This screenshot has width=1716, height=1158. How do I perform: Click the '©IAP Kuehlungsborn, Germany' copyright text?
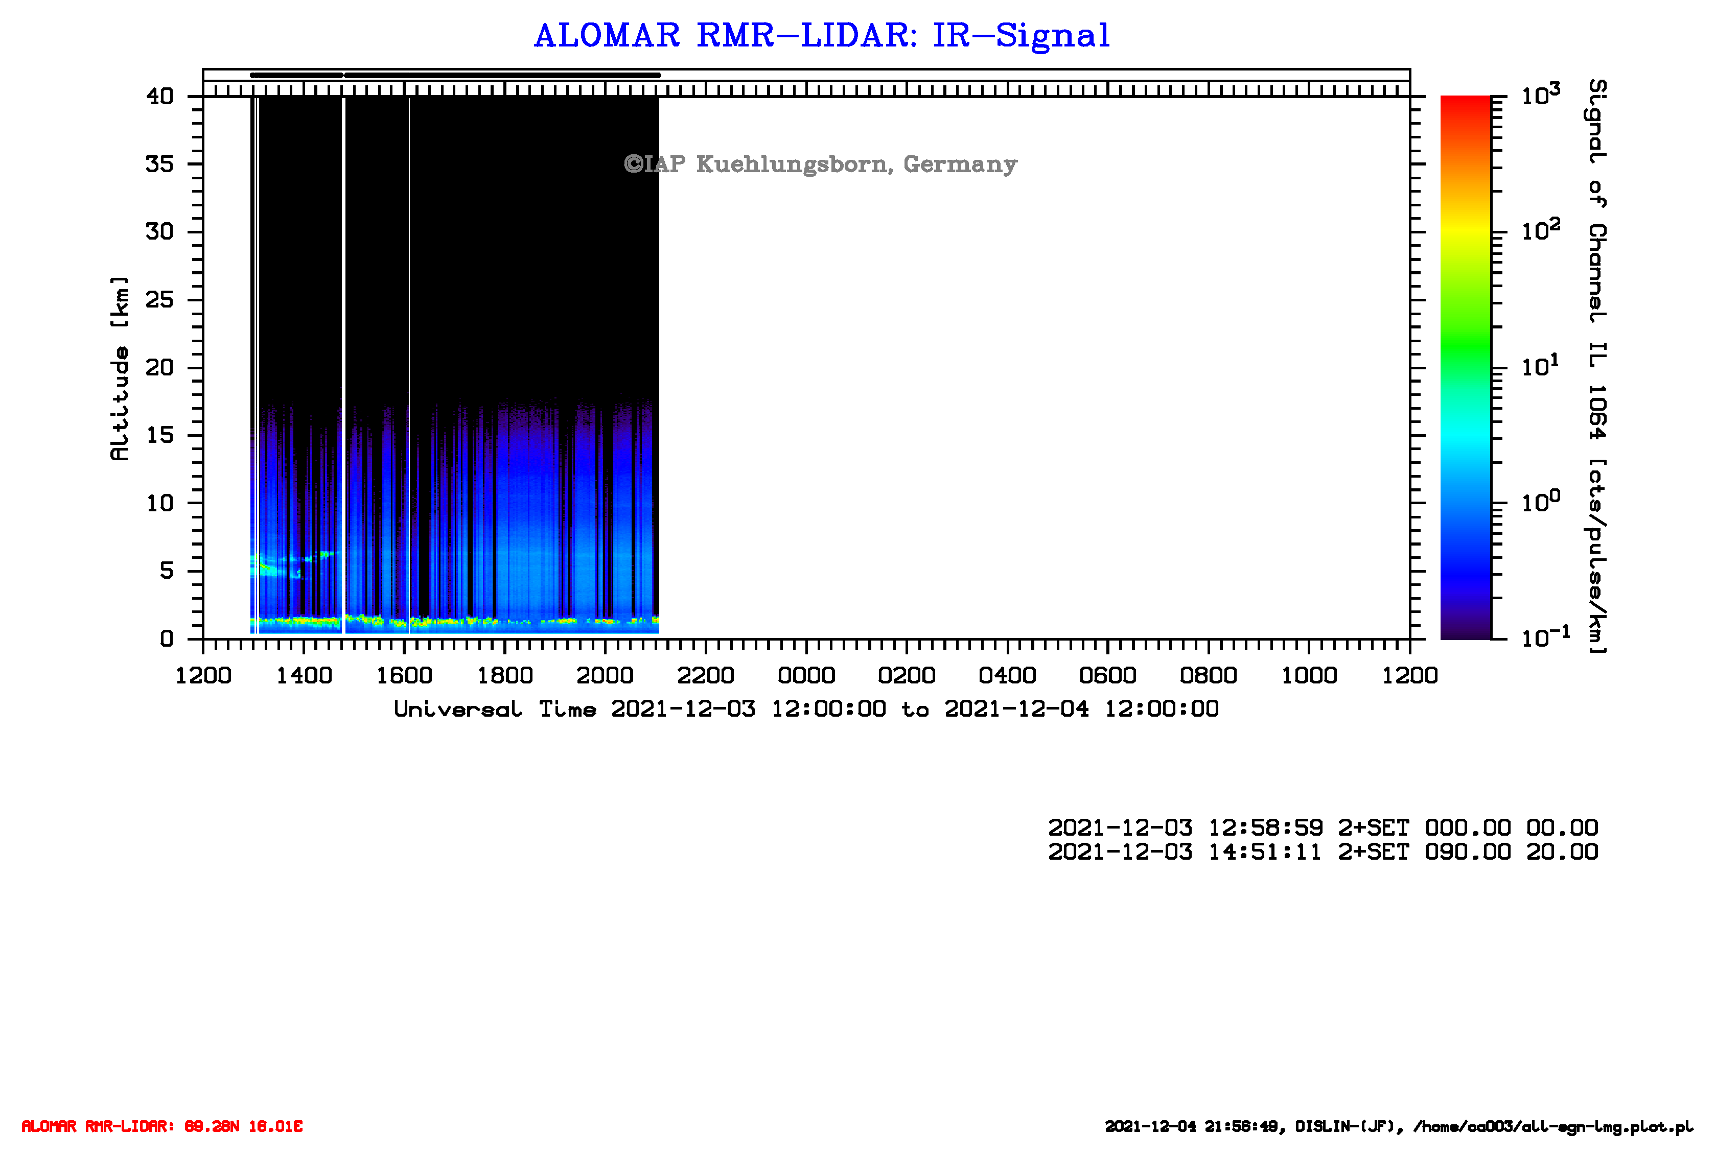coord(820,164)
